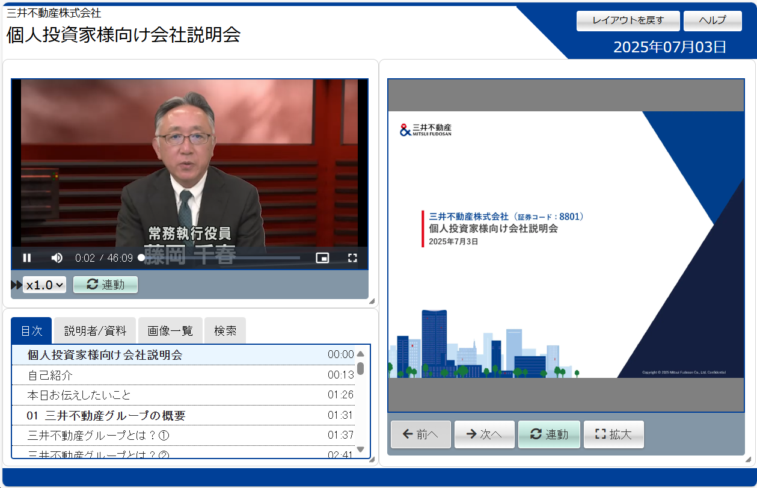Image resolution: width=757 pixels, height=488 pixels.
Task: Jump to 自己紹介 chapter
Action: point(183,375)
